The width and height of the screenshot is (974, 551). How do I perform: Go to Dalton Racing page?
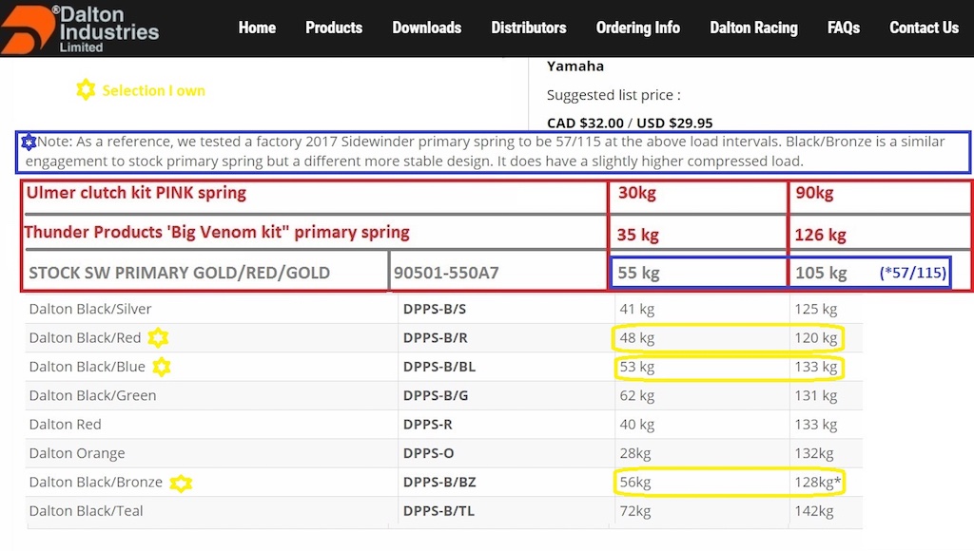(753, 28)
